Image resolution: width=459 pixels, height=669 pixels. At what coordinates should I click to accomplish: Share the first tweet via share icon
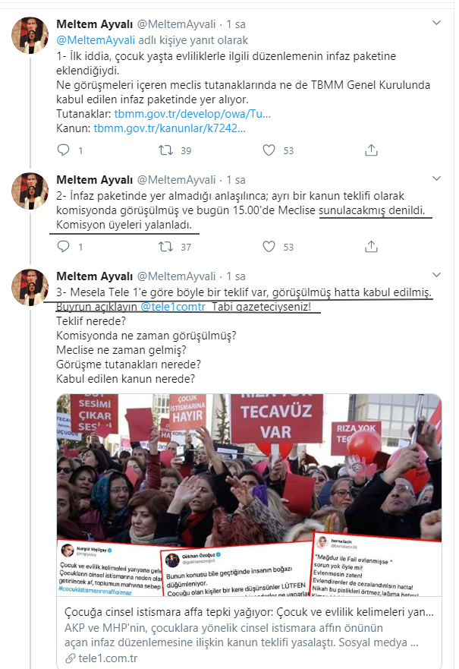tap(371, 150)
